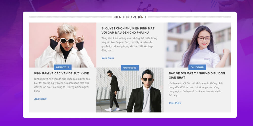Screen dimensions: 253x126
Task: Click the KIẾN THỨC VỀ KÍNH section heading
Action: pyautogui.click(x=130, y=17)
